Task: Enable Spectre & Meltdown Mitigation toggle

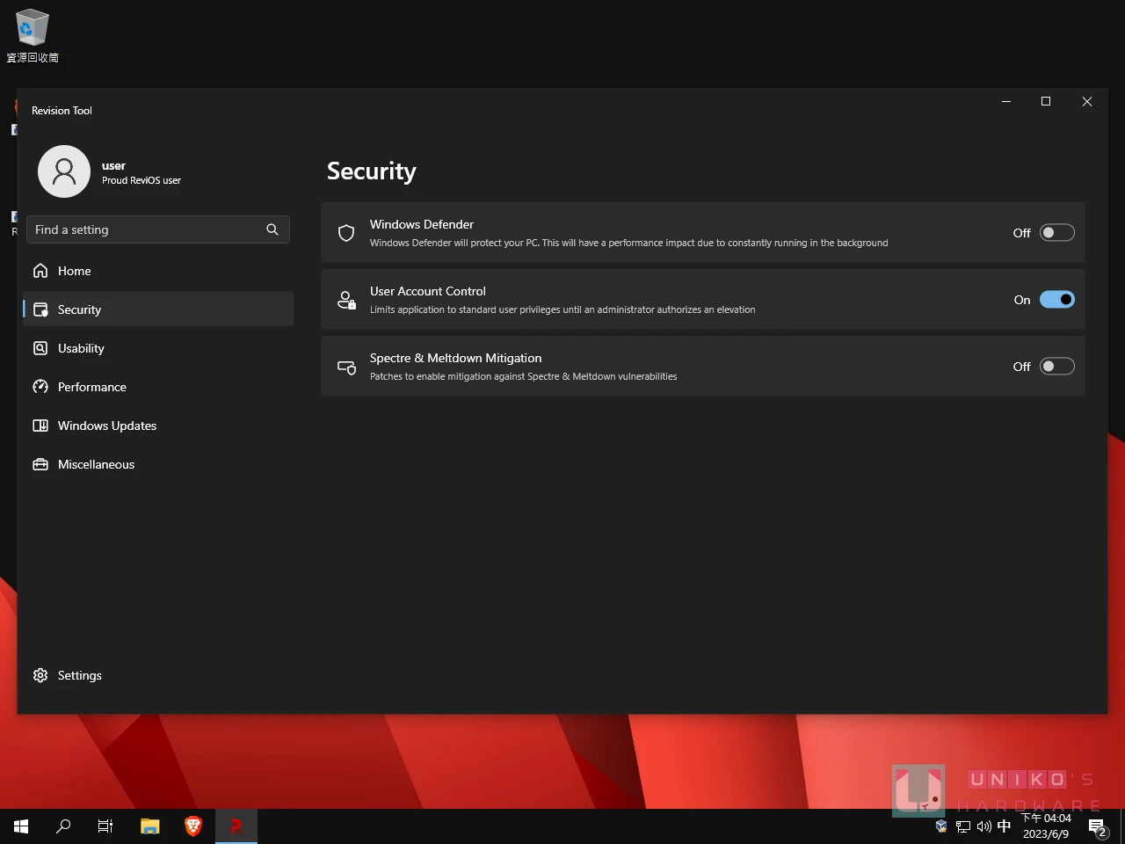Action: (1056, 367)
